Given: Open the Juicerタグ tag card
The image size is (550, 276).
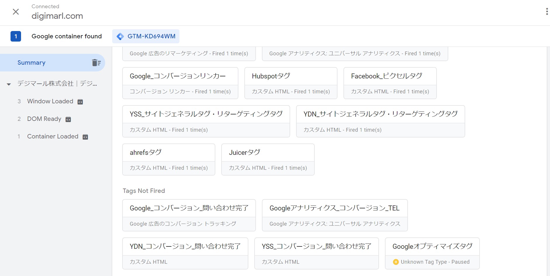Looking at the screenshot, I should [268, 160].
